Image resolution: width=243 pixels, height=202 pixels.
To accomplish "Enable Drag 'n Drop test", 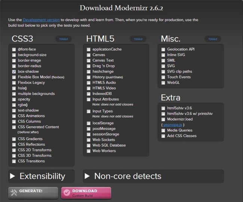I will (89, 66).
